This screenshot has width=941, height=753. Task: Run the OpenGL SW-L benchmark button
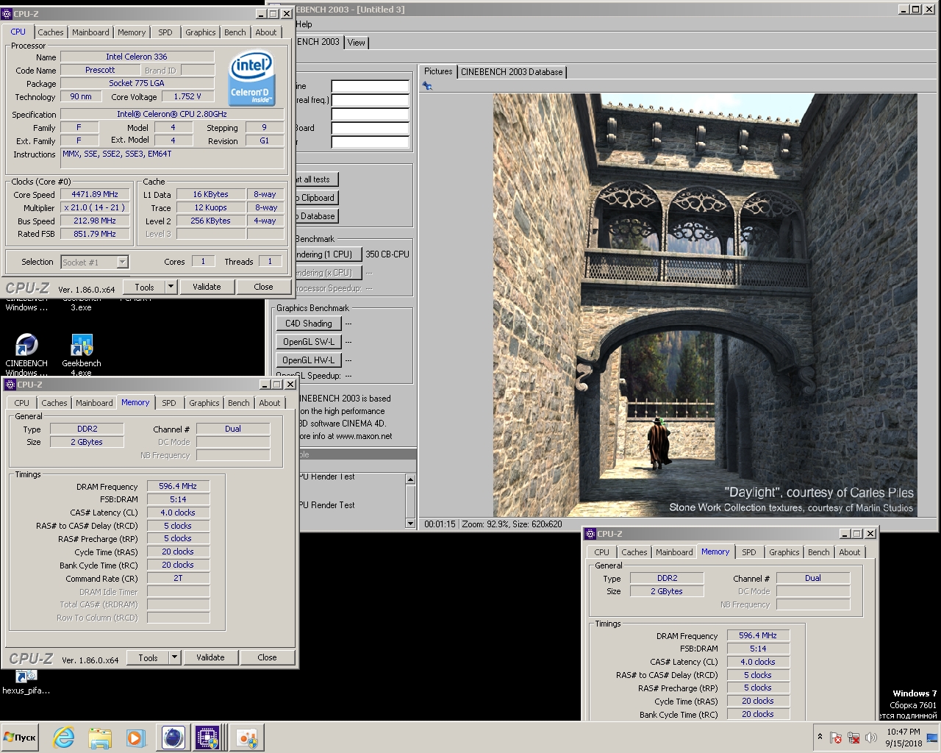click(309, 342)
